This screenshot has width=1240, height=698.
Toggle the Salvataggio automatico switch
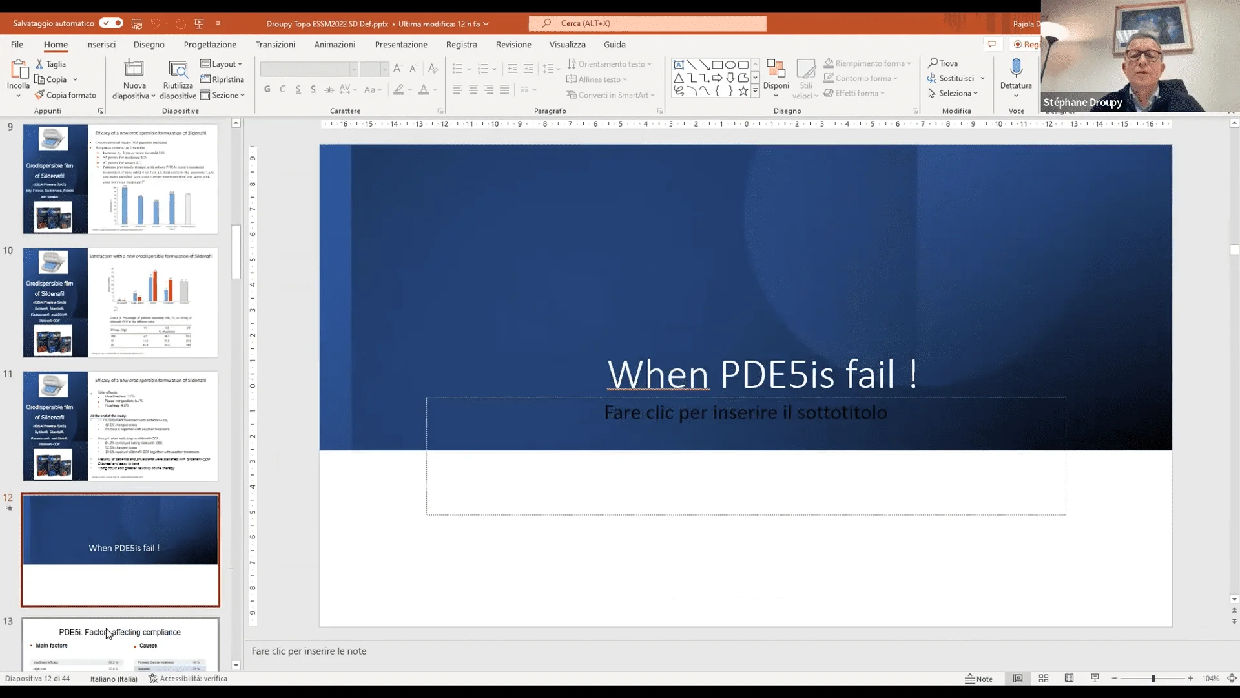coord(111,23)
